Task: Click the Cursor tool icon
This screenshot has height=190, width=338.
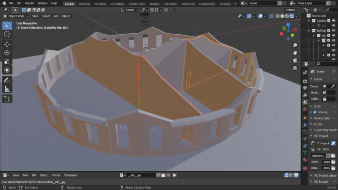Action: coord(7,34)
